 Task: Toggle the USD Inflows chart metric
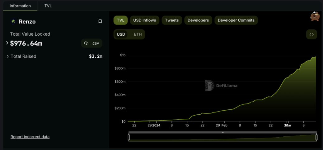point(145,20)
